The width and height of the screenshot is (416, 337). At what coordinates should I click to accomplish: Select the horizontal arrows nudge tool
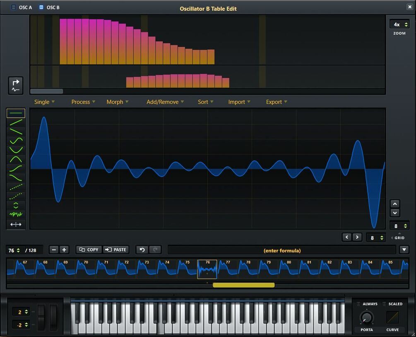pos(16,224)
